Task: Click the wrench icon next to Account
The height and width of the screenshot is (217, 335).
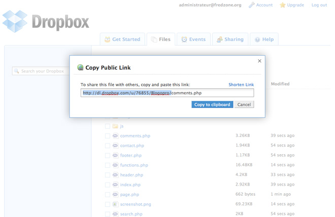Action: (x=252, y=5)
